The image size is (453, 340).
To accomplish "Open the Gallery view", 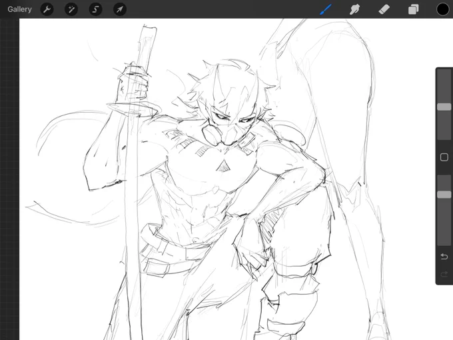I will click(19, 9).
